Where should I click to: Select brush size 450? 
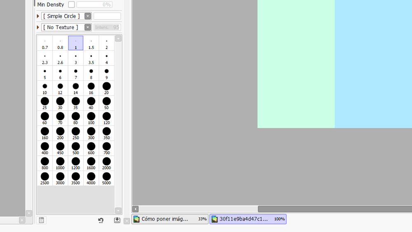tap(60, 148)
